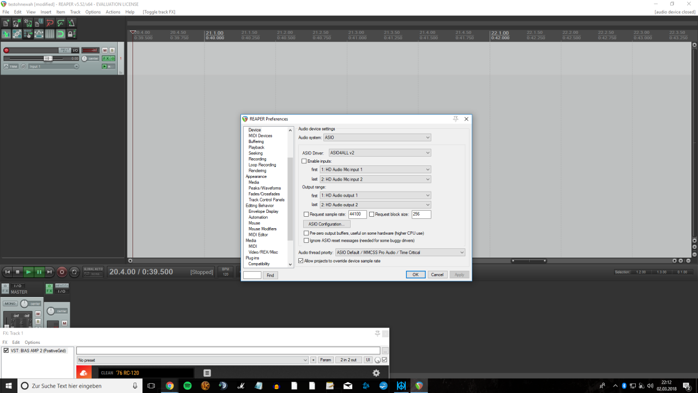Expand the Audio system dropdown
Screen dimensions: 698x393
[377, 138]
